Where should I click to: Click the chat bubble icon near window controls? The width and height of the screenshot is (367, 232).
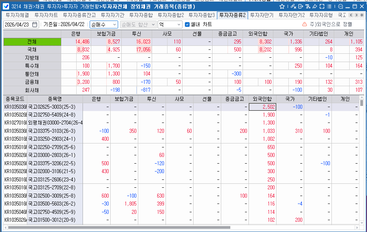point(341,6)
